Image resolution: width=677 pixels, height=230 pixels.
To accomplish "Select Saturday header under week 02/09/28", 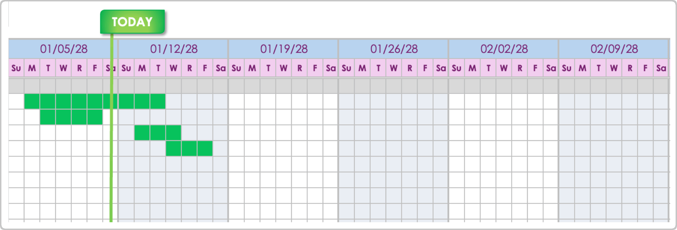I will click(661, 68).
